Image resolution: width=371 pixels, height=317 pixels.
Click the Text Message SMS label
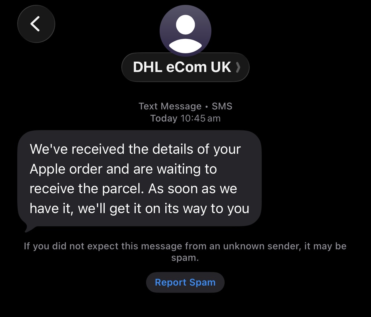(185, 106)
